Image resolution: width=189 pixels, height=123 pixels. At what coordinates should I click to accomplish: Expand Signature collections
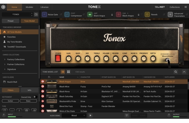point(5,69)
